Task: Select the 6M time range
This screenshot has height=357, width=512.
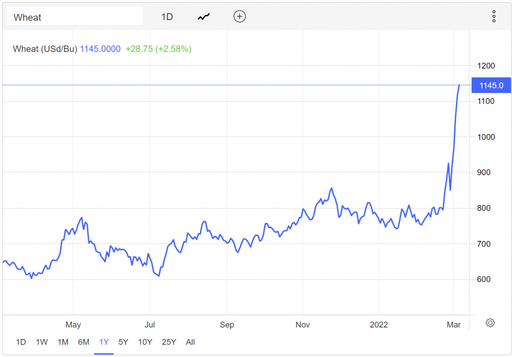Action: click(83, 342)
